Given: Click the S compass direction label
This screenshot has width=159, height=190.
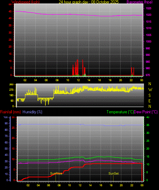Looking at the screenshot, I should click(x=149, y=96).
